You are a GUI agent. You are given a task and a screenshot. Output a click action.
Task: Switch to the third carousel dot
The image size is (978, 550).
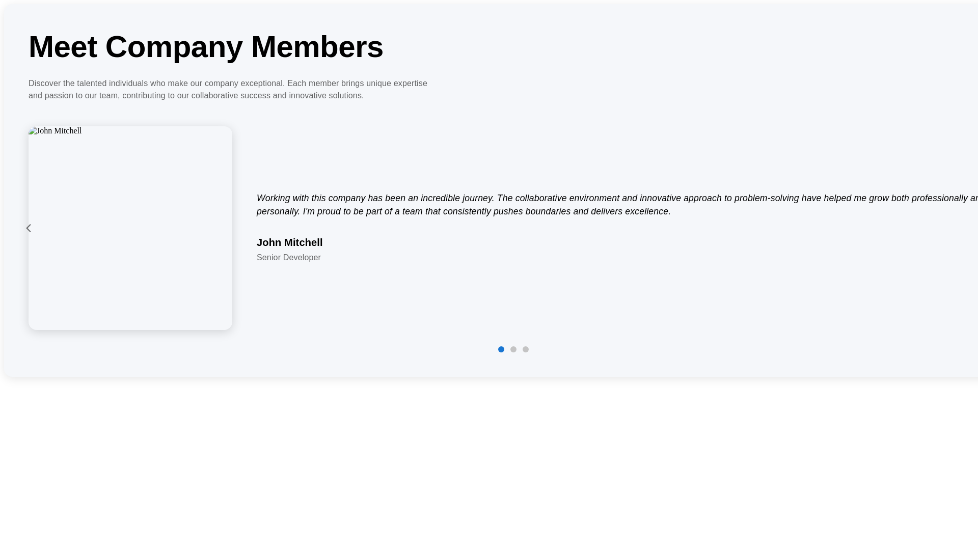click(x=526, y=349)
